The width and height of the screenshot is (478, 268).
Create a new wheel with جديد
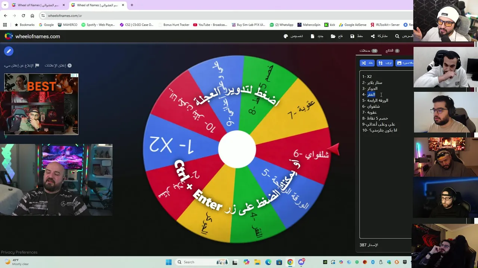coord(317,36)
